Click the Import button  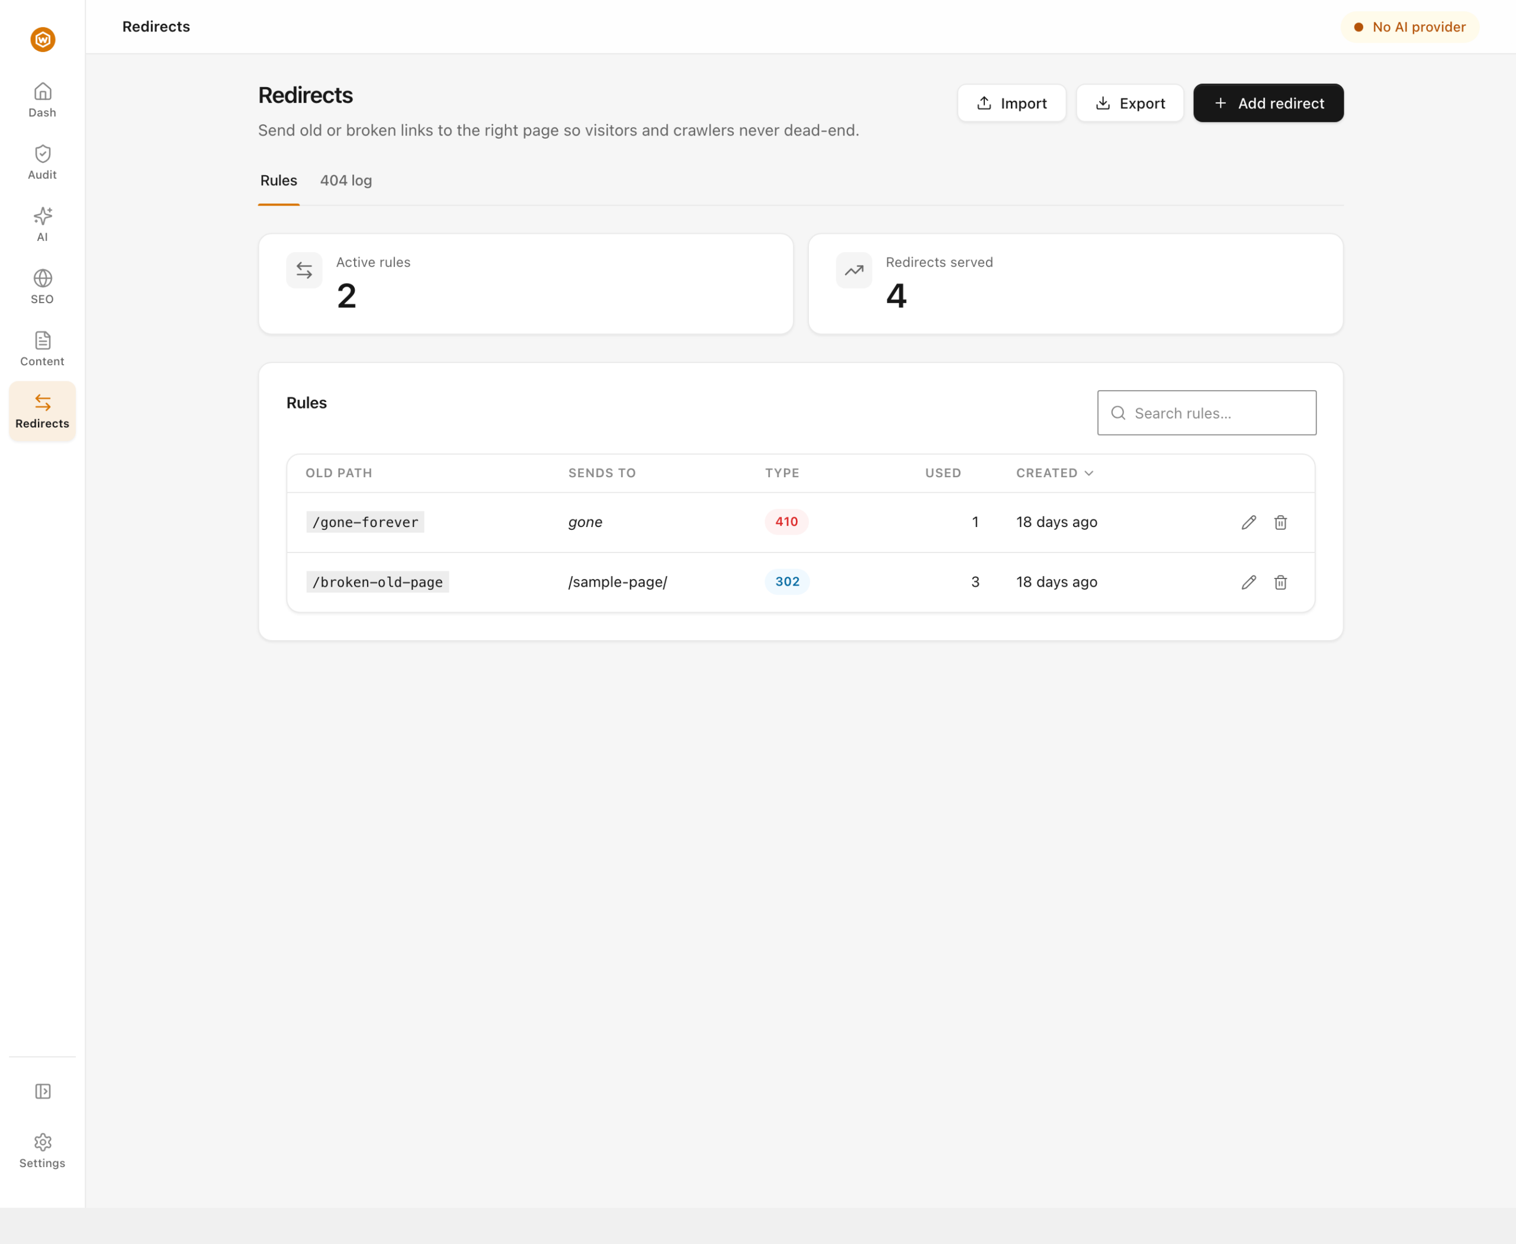[x=1011, y=103]
